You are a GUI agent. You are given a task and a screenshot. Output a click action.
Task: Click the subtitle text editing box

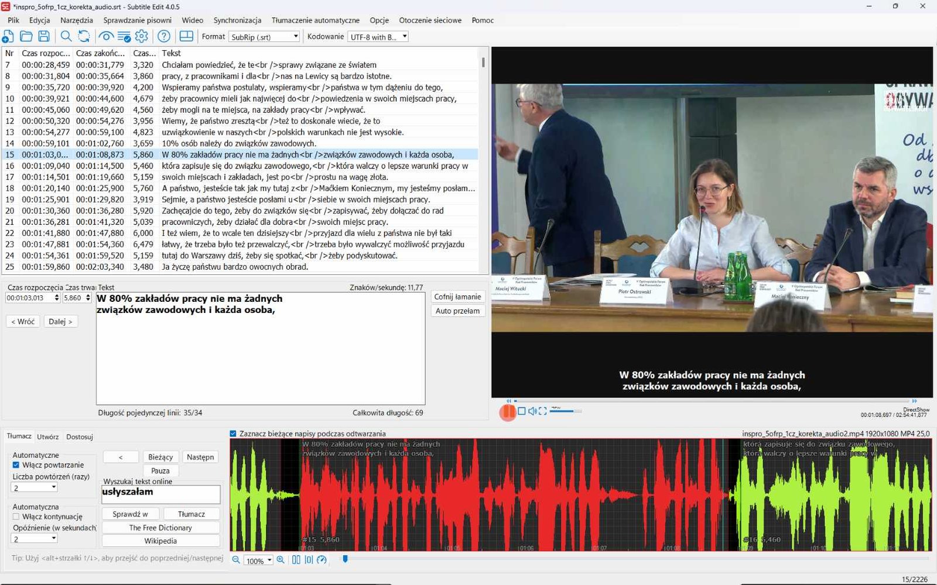pos(261,349)
